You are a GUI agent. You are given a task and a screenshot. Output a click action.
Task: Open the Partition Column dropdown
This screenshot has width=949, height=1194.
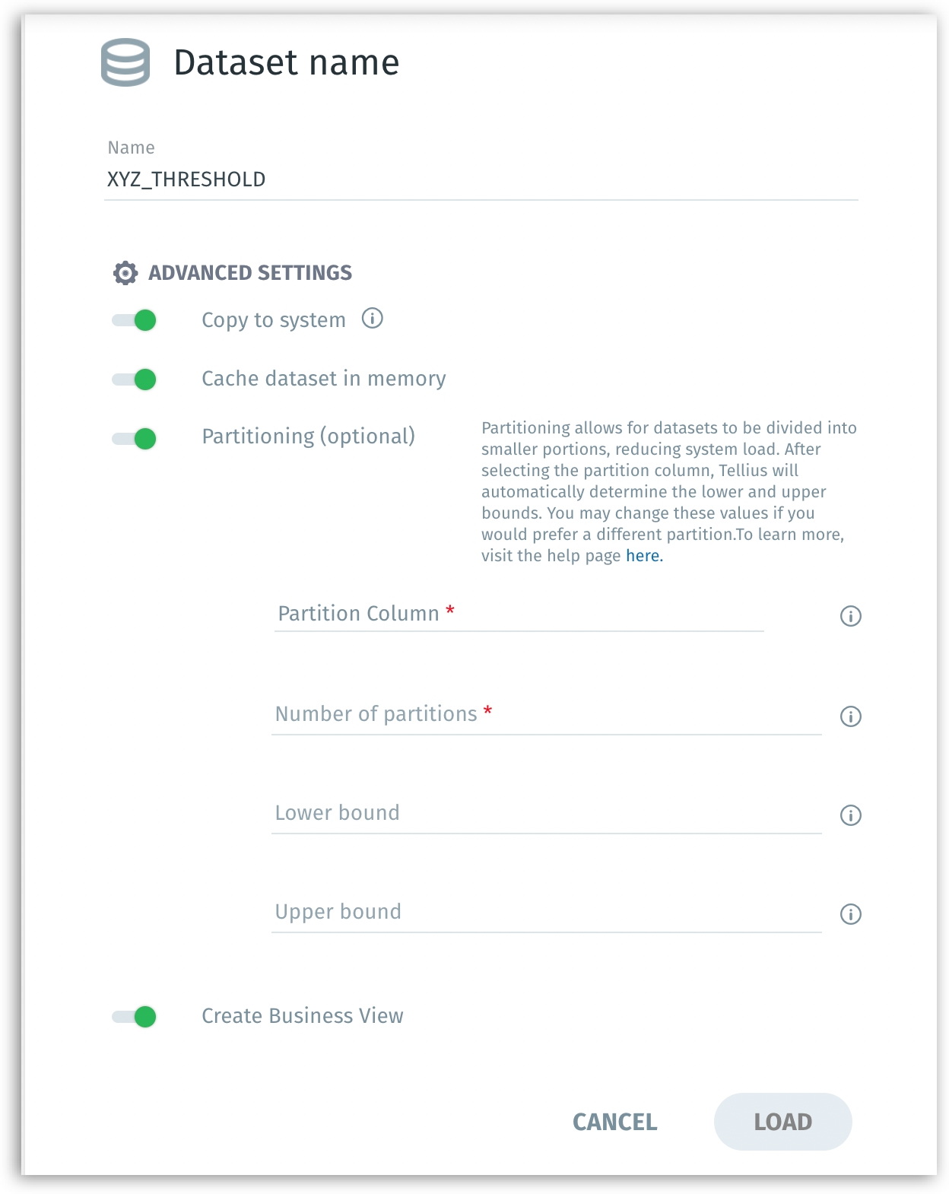[x=519, y=614]
